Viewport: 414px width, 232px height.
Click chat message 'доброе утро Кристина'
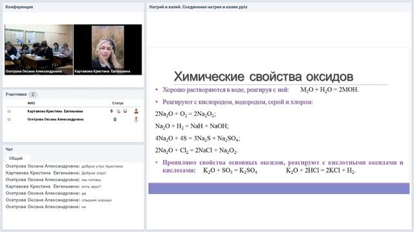pos(102,166)
